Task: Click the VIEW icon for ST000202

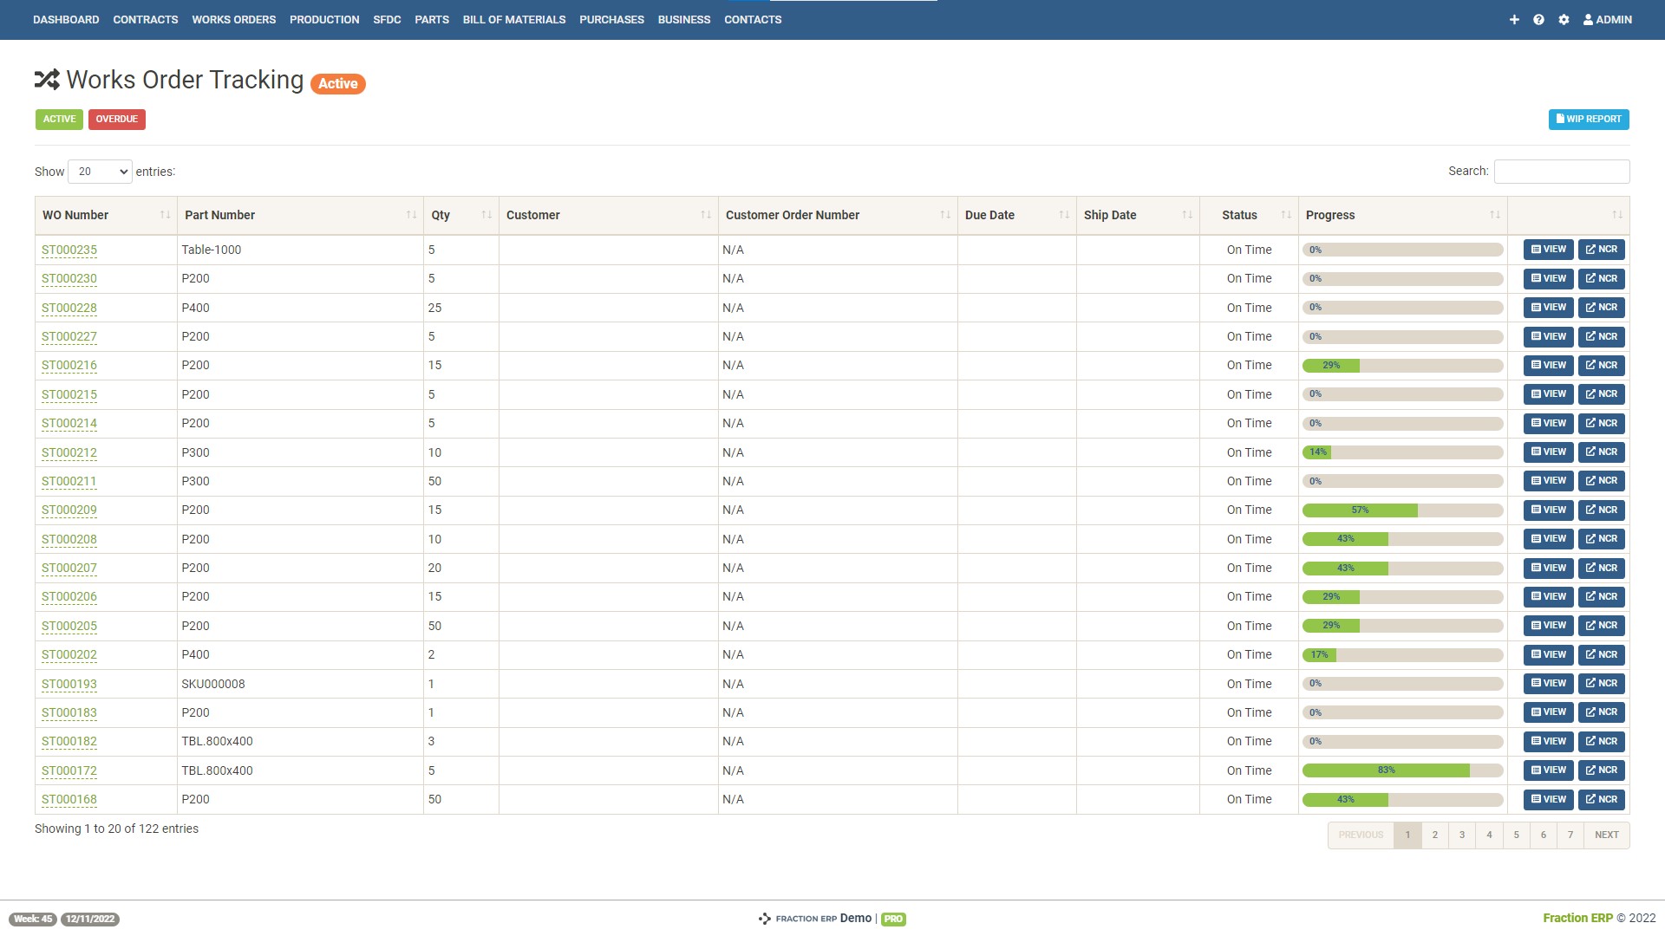Action: 1547,653
